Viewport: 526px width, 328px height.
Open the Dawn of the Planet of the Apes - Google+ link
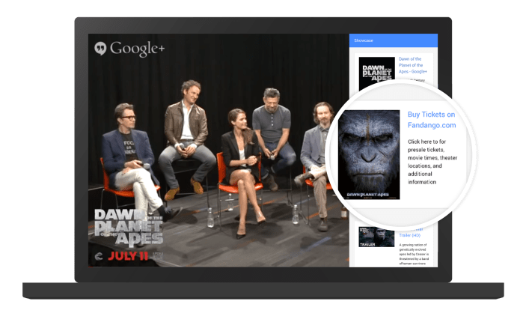(x=412, y=64)
